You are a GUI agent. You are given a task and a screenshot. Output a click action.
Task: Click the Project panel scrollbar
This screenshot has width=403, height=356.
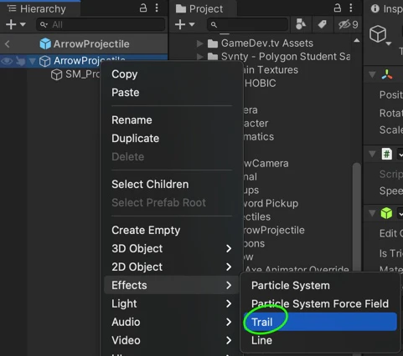(x=357, y=217)
